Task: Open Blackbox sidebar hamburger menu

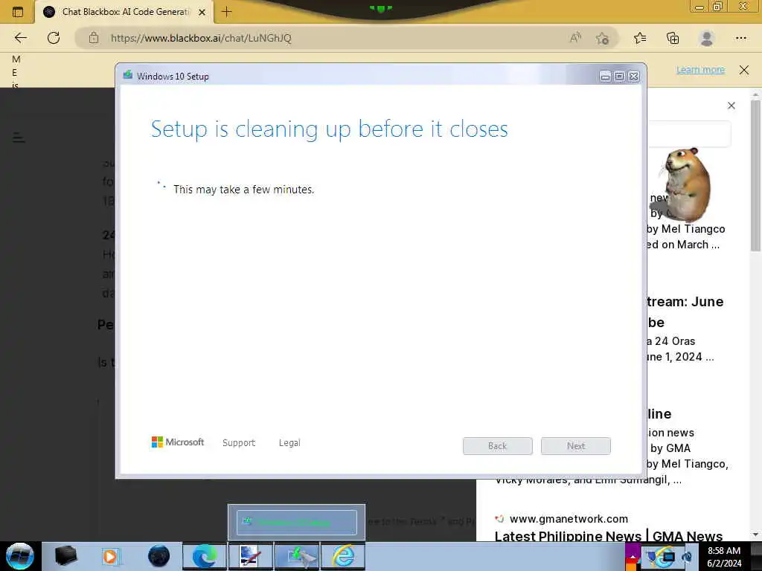Action: [x=19, y=138]
